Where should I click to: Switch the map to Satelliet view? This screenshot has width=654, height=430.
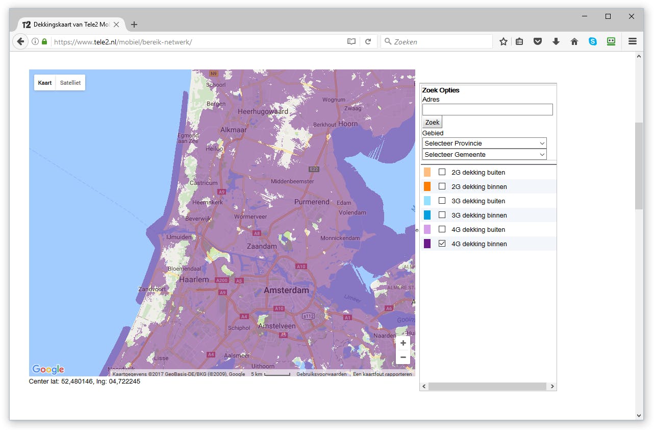(70, 83)
